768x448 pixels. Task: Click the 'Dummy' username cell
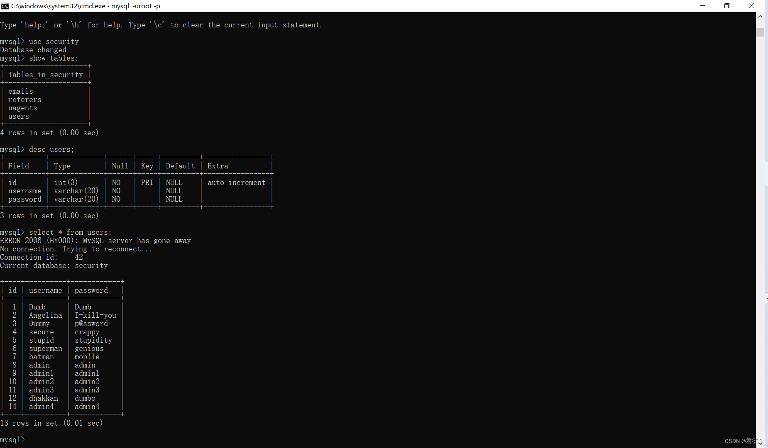point(39,324)
